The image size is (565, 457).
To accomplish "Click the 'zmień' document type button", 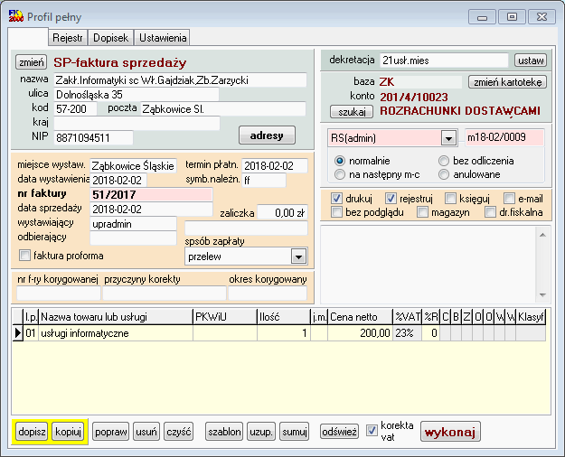I will tap(32, 62).
